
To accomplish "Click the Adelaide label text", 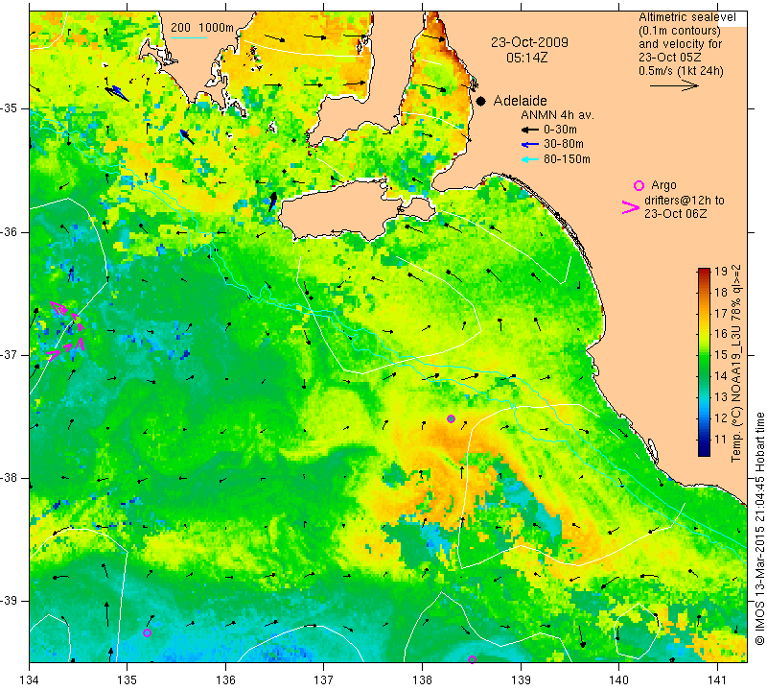I will 520,101.
